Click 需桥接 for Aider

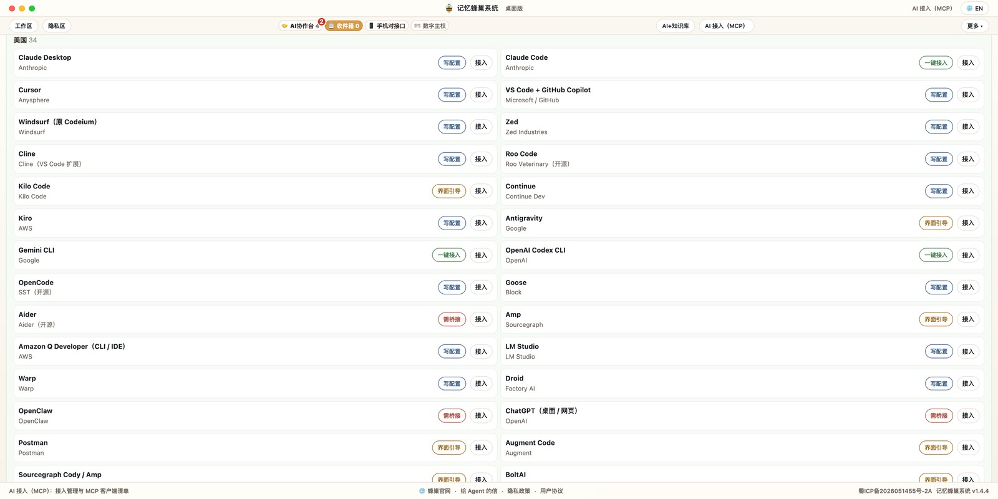pyautogui.click(x=452, y=319)
